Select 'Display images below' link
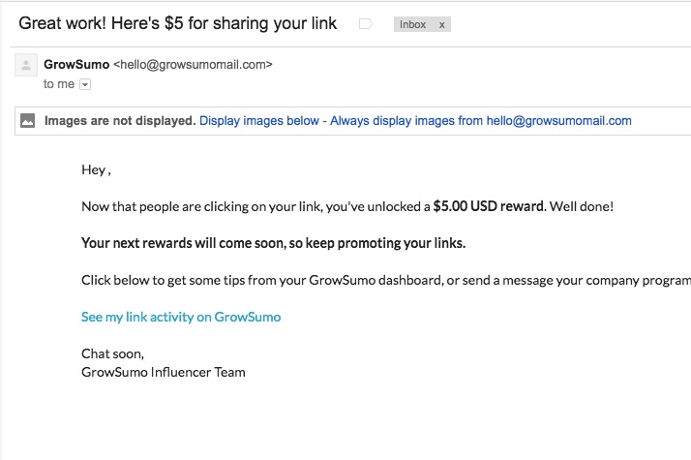Viewport: 691px width, 460px height. 259,121
